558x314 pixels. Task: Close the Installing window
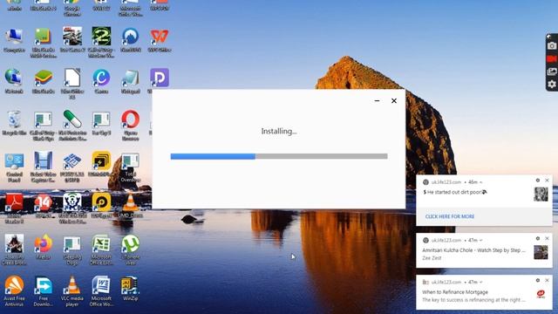(394, 101)
